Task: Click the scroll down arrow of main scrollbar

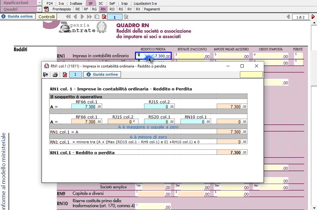Action: click(314, 208)
